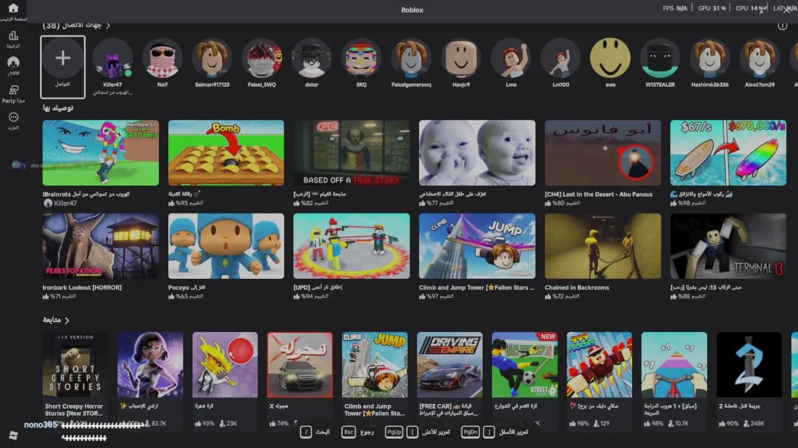Viewport: 798px width, 448px height.
Task: Open the 999 floors skydive game tile
Action: (x=599, y=365)
